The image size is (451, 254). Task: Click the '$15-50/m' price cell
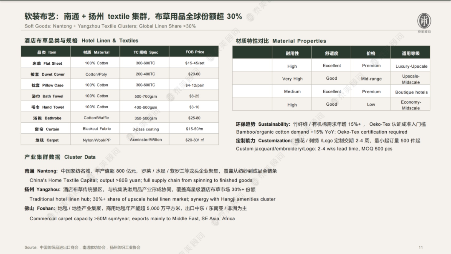[195, 129]
